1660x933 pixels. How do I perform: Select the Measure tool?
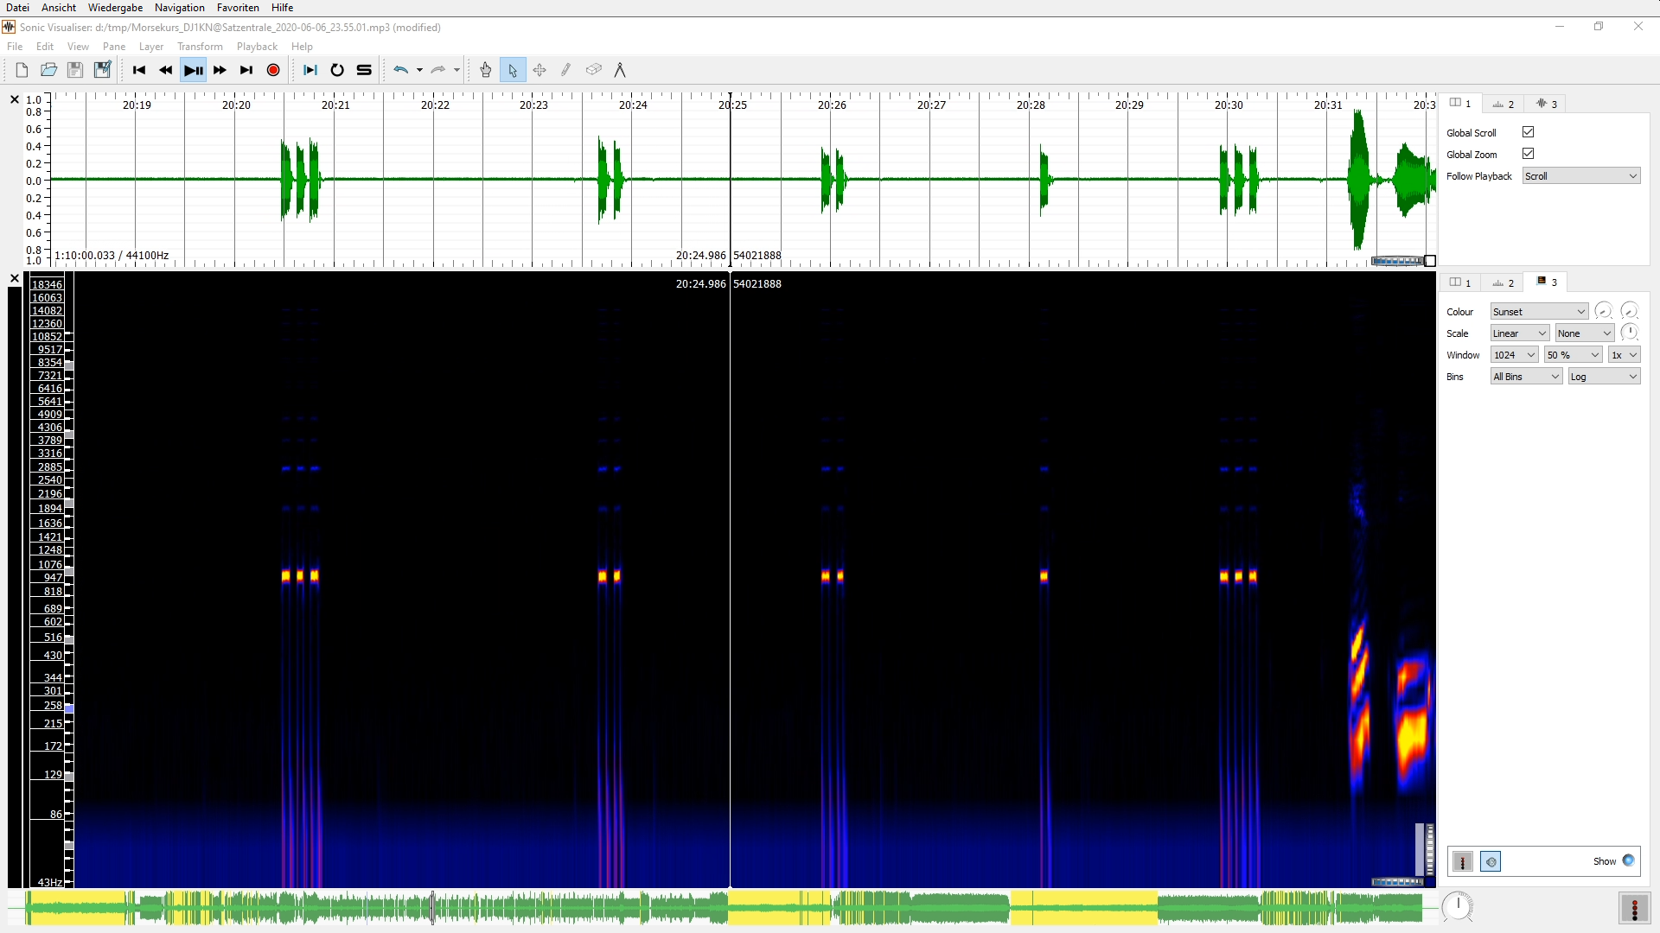point(620,70)
